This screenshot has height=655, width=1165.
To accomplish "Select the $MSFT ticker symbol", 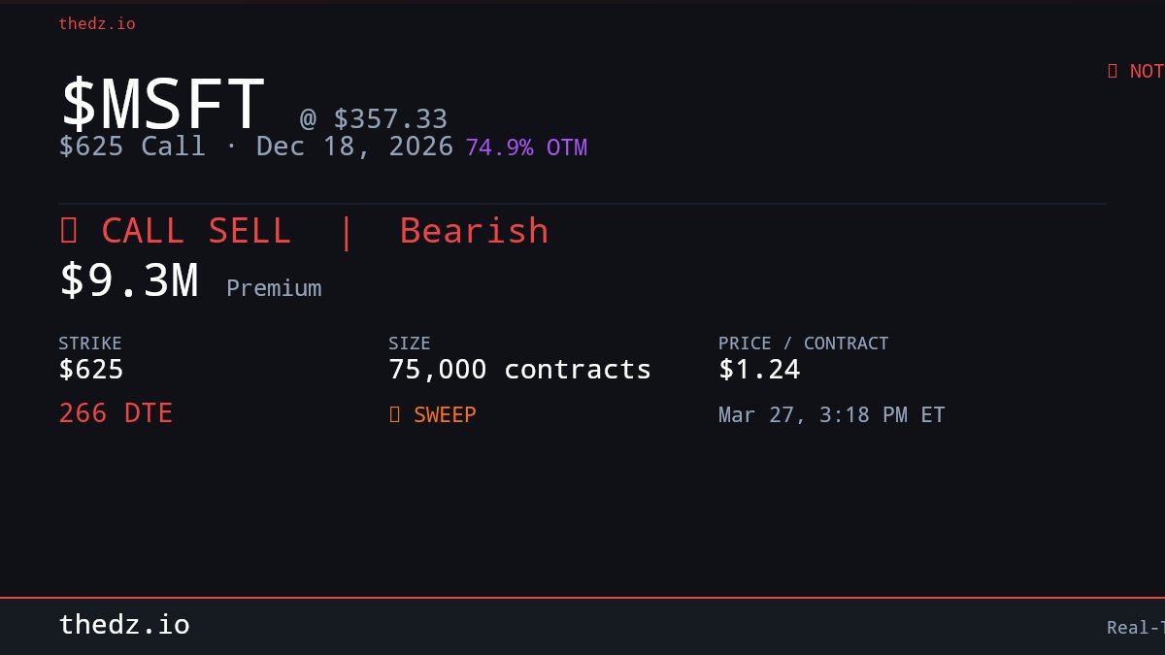I will 162,104.
